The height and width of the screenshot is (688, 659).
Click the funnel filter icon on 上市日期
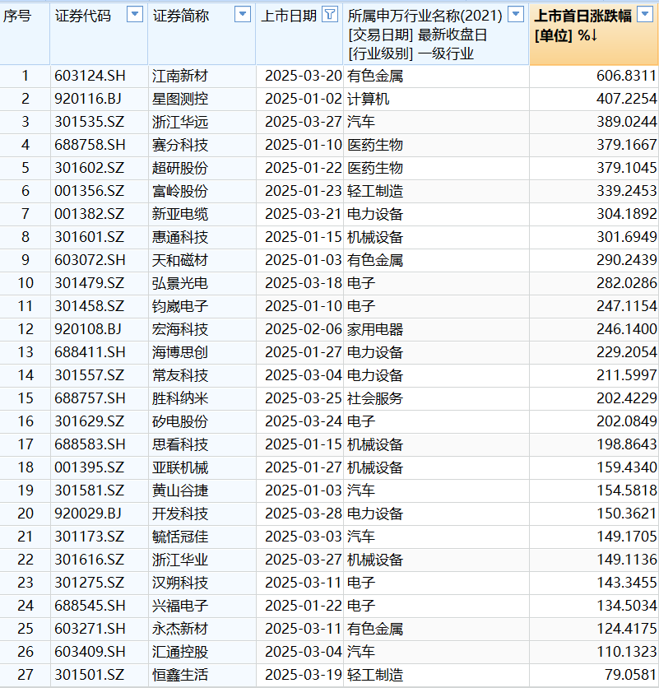[x=329, y=15]
